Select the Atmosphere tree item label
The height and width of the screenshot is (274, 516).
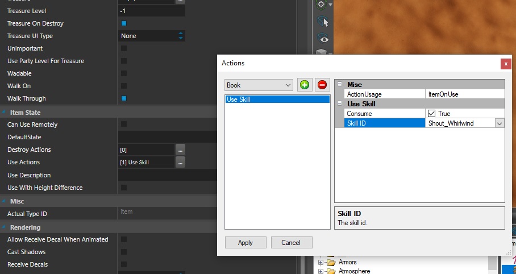point(354,271)
